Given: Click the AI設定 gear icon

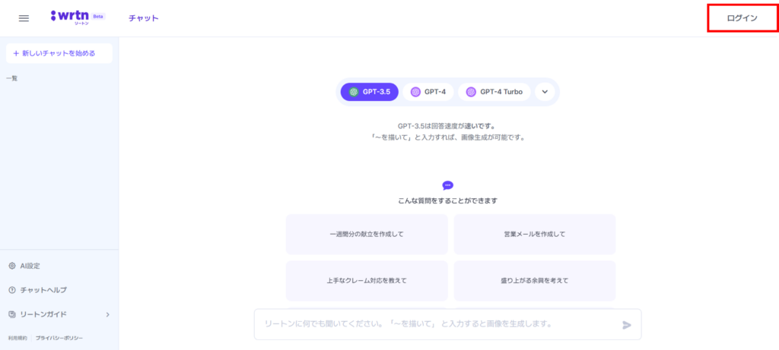Looking at the screenshot, I should [x=12, y=266].
